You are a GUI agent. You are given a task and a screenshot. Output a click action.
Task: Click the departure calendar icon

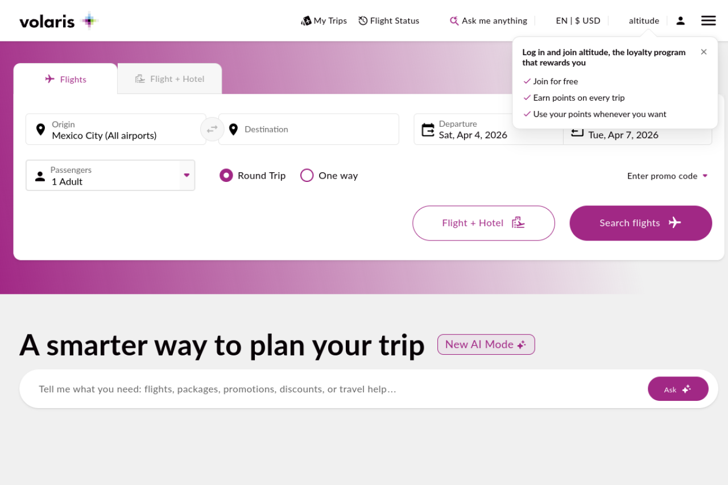(428, 130)
